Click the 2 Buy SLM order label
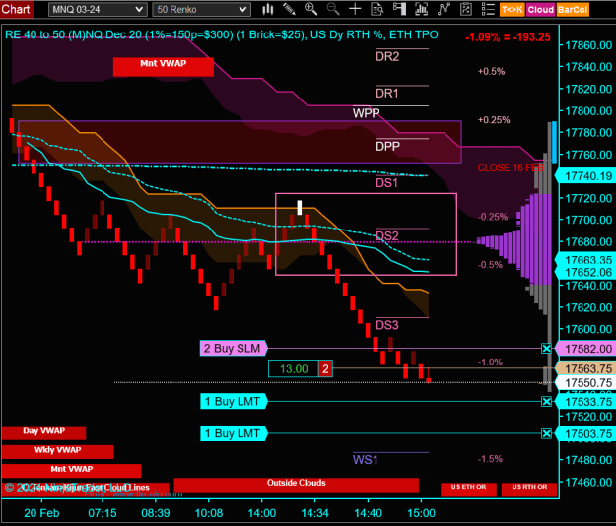 click(234, 348)
